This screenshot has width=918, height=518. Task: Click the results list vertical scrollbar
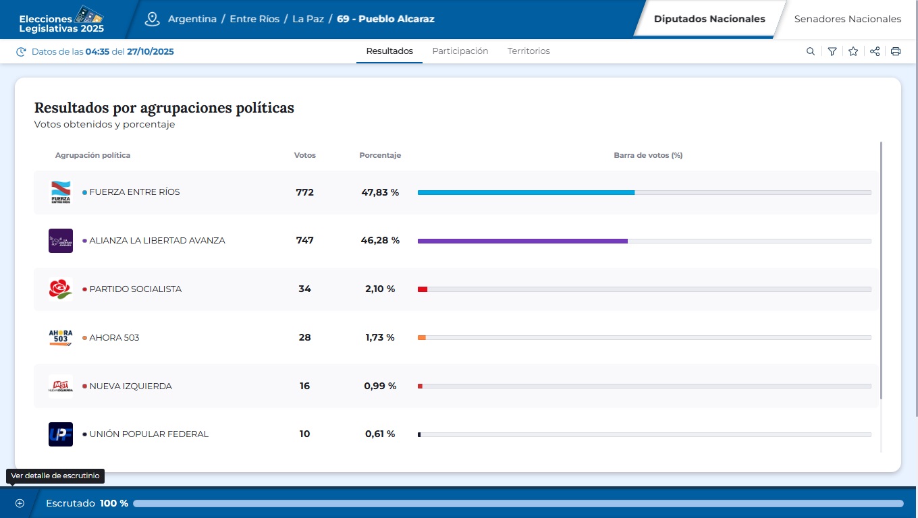point(882,270)
